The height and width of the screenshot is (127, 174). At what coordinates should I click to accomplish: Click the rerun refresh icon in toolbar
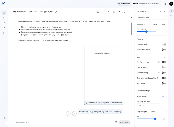point(124,12)
